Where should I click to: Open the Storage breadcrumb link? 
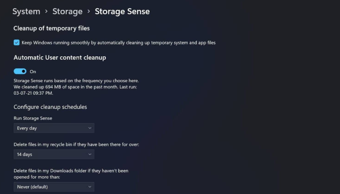pos(67,12)
